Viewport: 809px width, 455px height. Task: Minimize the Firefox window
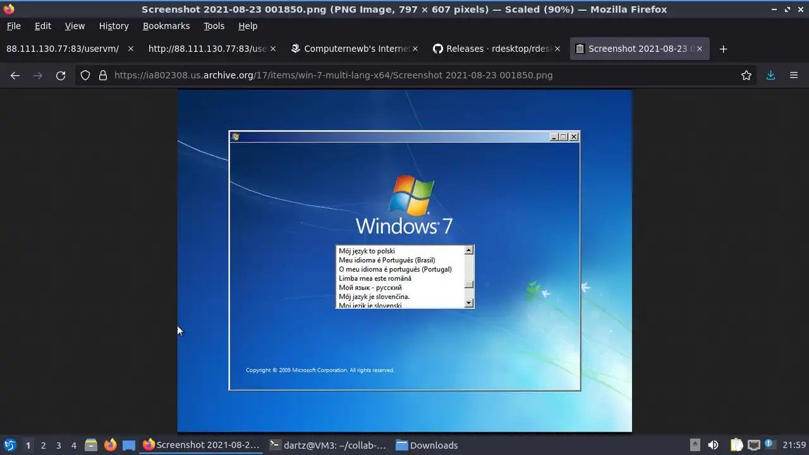click(x=775, y=9)
